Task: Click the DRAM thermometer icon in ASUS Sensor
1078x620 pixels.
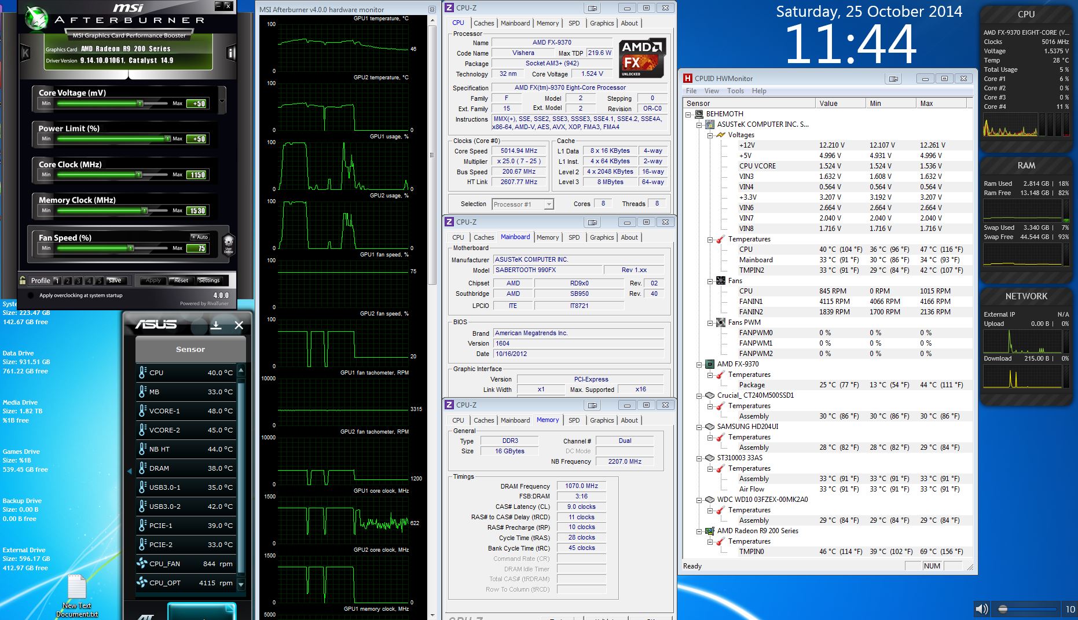Action: [142, 468]
